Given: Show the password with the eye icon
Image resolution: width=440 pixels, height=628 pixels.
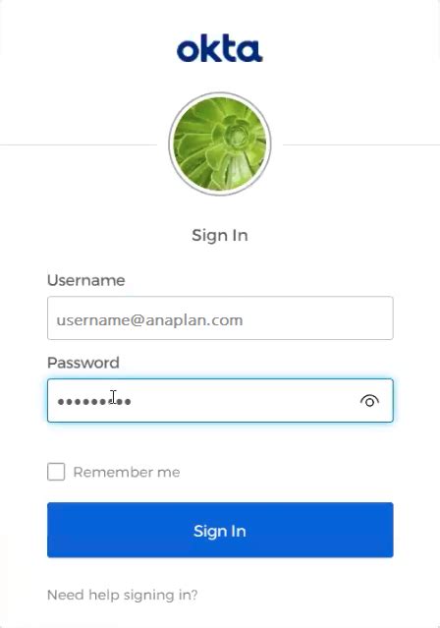Looking at the screenshot, I should coord(369,401).
